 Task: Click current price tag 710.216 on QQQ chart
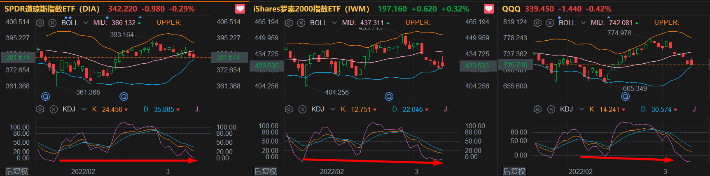coord(515,65)
